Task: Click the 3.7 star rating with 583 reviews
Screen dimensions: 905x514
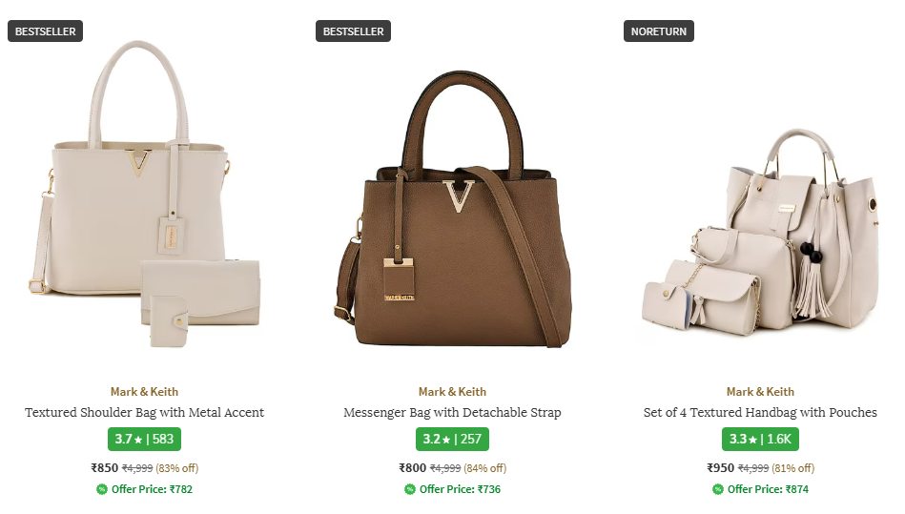Action: [144, 439]
